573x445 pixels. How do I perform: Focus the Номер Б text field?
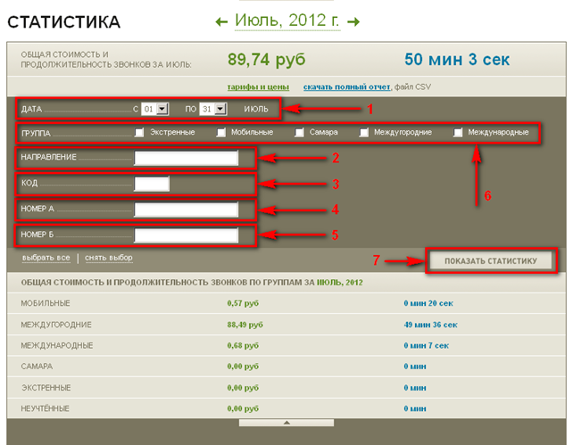(186, 235)
